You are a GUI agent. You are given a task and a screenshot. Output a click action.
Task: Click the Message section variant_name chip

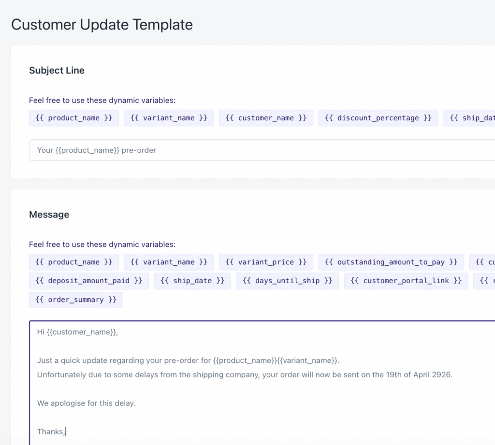[169, 262]
